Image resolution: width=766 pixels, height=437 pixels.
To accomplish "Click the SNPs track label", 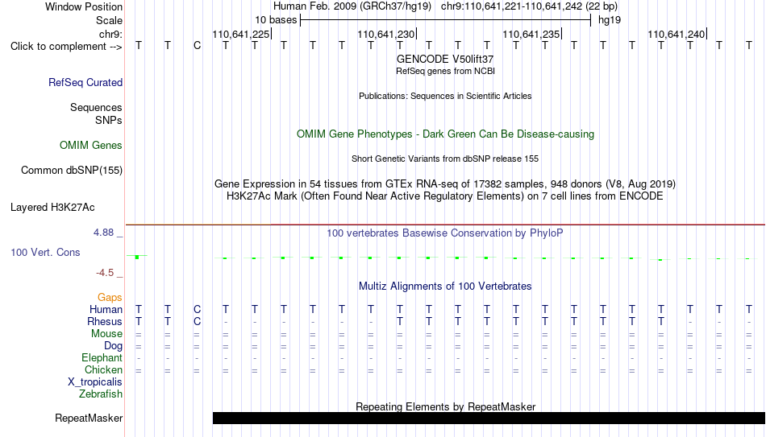I will coord(109,120).
